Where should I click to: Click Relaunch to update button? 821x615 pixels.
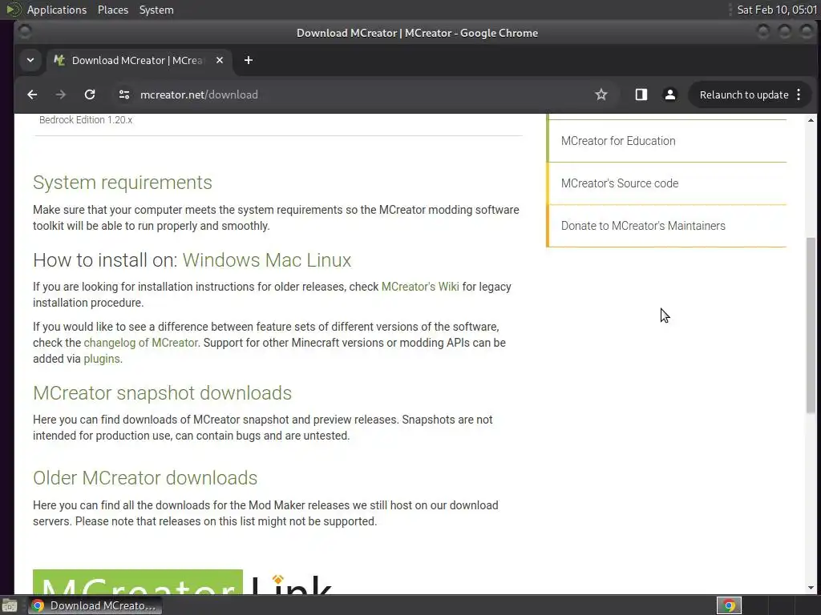[x=743, y=94]
